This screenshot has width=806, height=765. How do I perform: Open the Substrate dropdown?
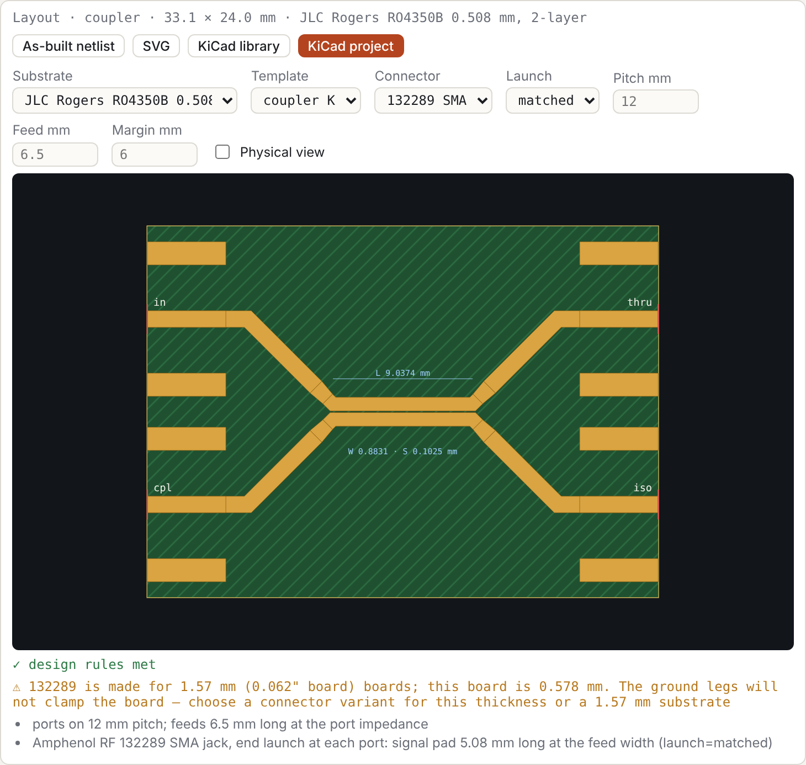click(125, 100)
